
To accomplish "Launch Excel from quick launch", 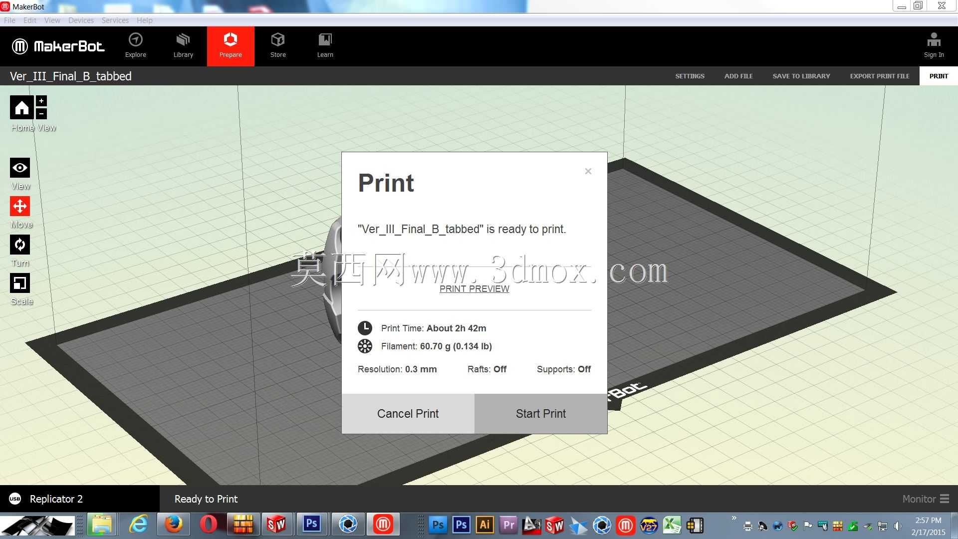I will coord(672,525).
